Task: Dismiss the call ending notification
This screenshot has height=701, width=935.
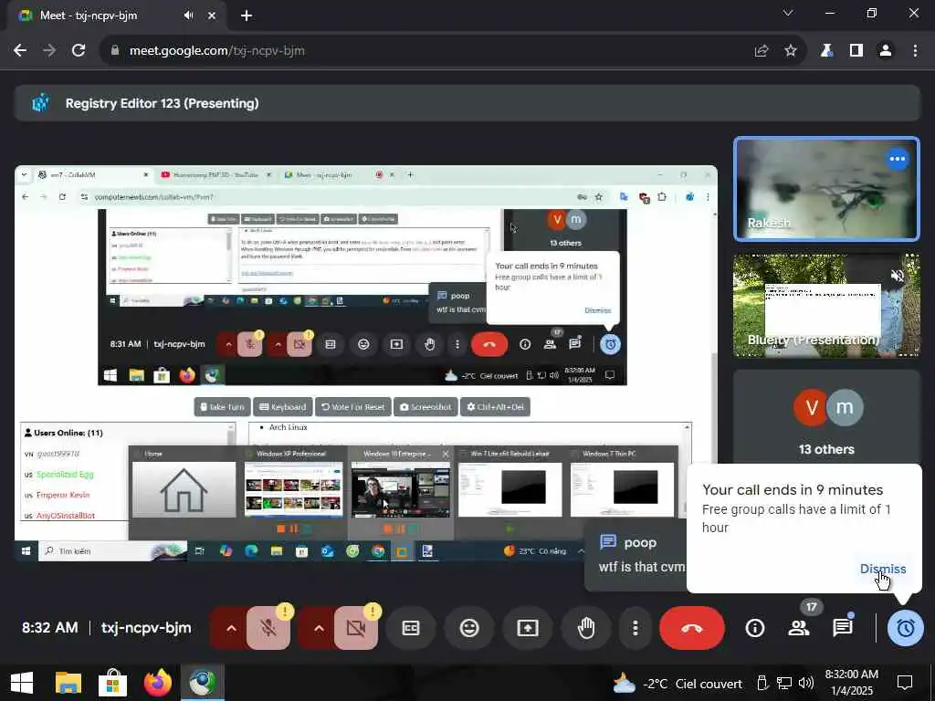Action: [883, 569]
